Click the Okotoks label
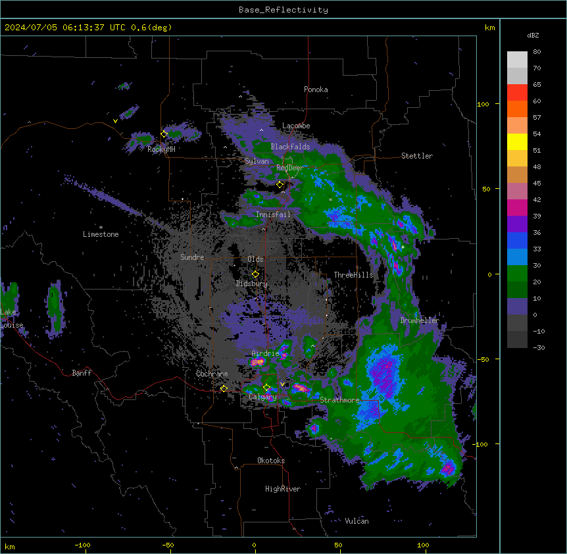The height and width of the screenshot is (554, 567). tap(271, 461)
